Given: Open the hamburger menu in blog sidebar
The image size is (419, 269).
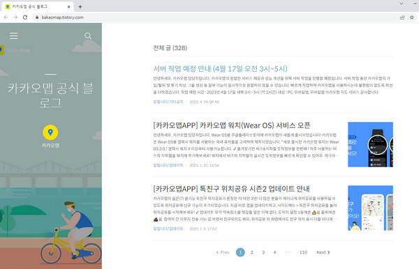Looking at the screenshot, I should [14, 36].
